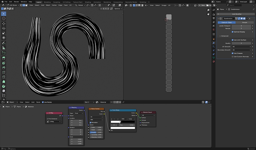
Task: Select Catmull-Clark subdivision type
Action: pos(227,23)
